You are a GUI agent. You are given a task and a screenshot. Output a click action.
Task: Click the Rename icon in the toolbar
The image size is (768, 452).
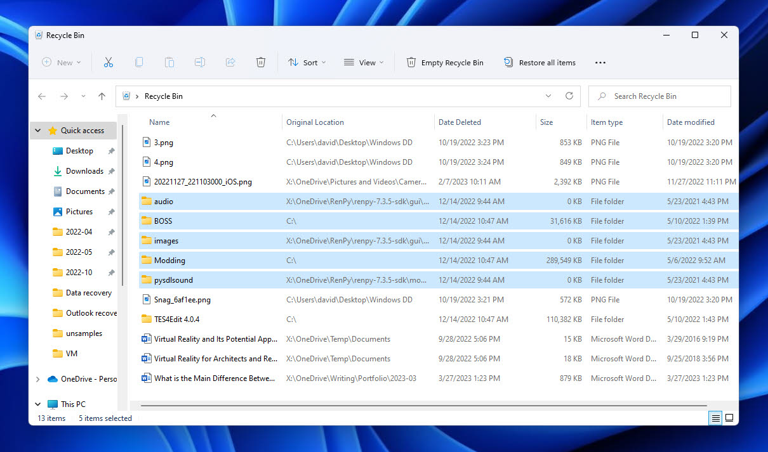pyautogui.click(x=200, y=62)
